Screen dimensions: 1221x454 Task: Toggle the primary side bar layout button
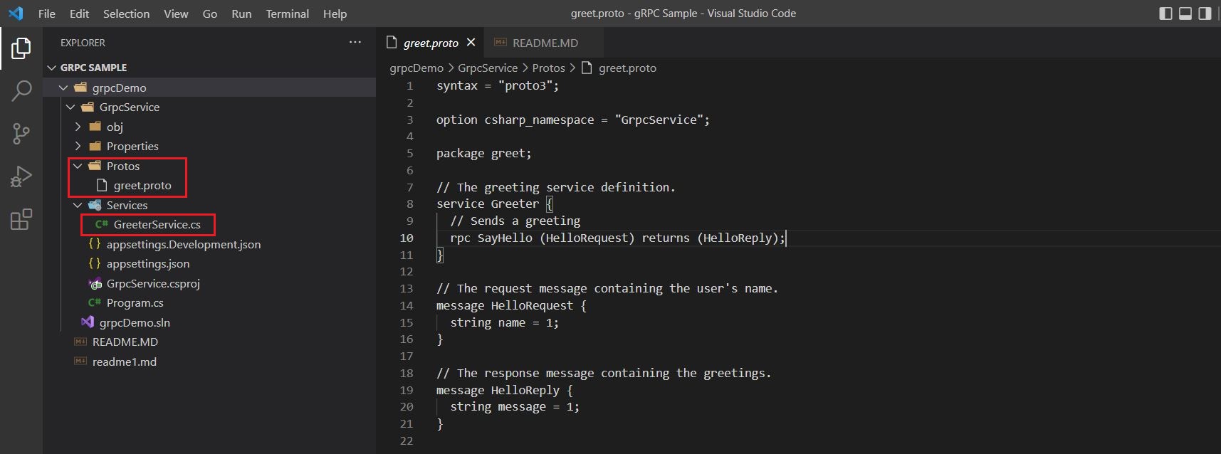(x=1166, y=14)
